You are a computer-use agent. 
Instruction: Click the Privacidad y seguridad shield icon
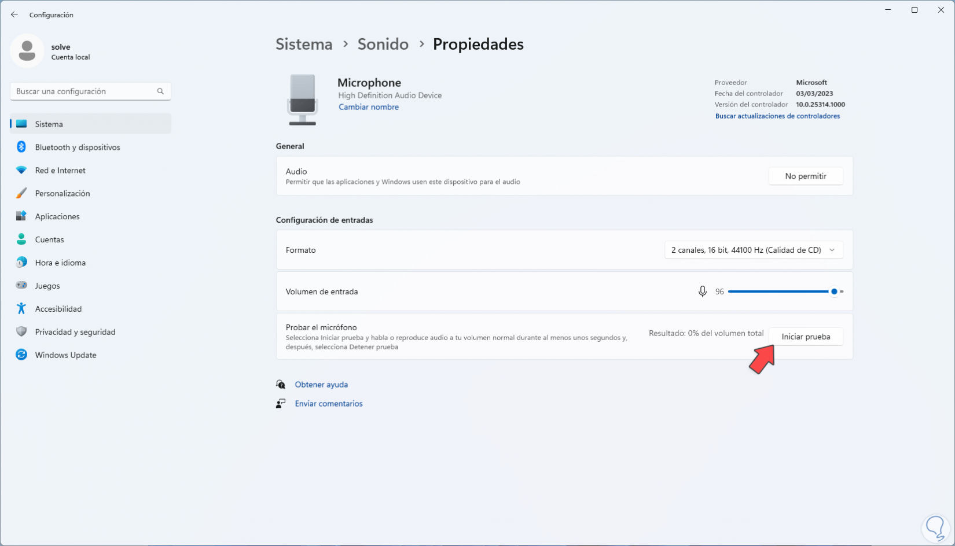pos(21,332)
